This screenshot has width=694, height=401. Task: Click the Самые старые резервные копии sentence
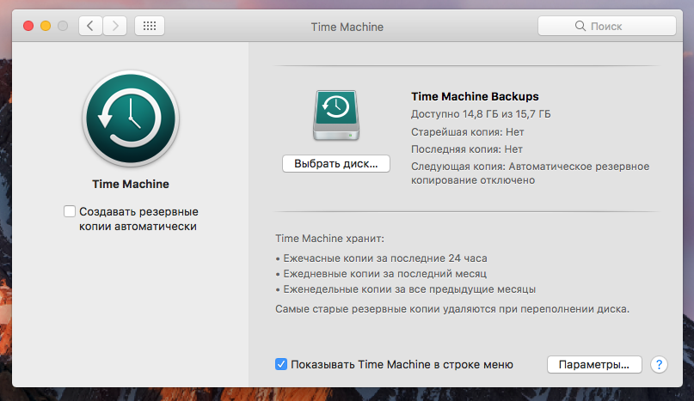pyautogui.click(x=451, y=309)
